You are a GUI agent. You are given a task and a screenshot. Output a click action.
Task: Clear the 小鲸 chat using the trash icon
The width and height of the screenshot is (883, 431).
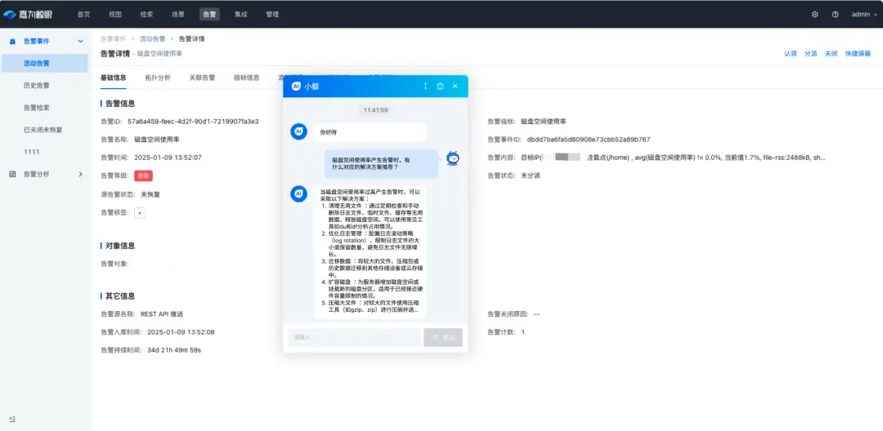(x=441, y=86)
